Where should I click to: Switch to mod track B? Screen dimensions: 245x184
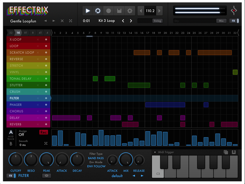pos(11,144)
